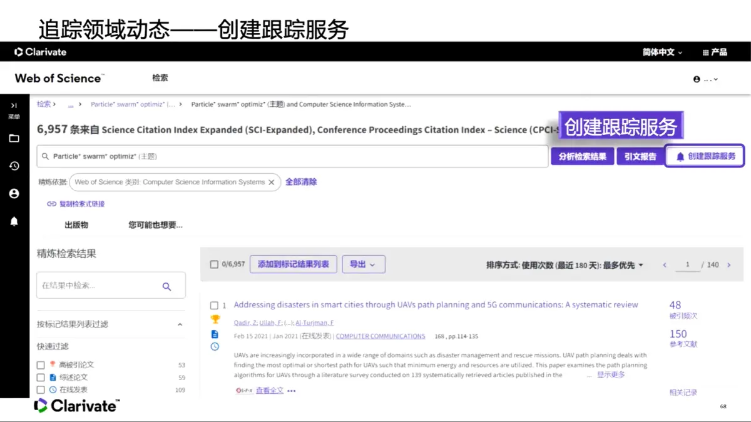This screenshot has height=422, width=751.
Task: Open the search history clock icon
Action: tap(14, 166)
